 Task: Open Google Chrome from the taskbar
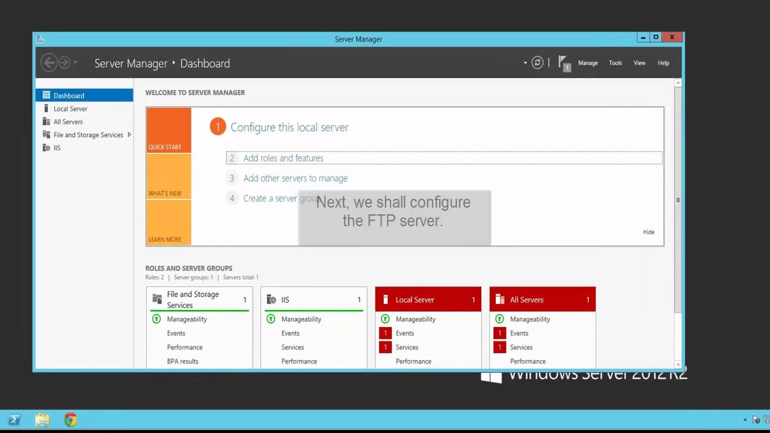pyautogui.click(x=70, y=420)
